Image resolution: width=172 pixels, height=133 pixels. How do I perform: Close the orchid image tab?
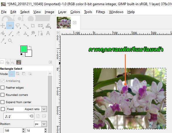pyautogui.click(x=75, y=23)
